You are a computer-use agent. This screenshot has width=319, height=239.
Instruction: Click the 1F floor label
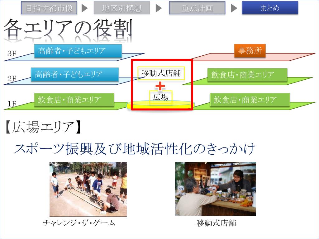(x=12, y=104)
